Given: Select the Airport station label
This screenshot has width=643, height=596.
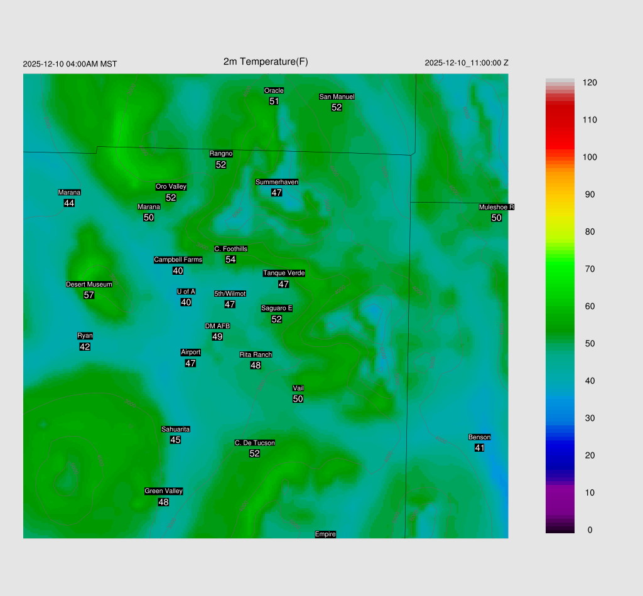Looking at the screenshot, I should (191, 353).
